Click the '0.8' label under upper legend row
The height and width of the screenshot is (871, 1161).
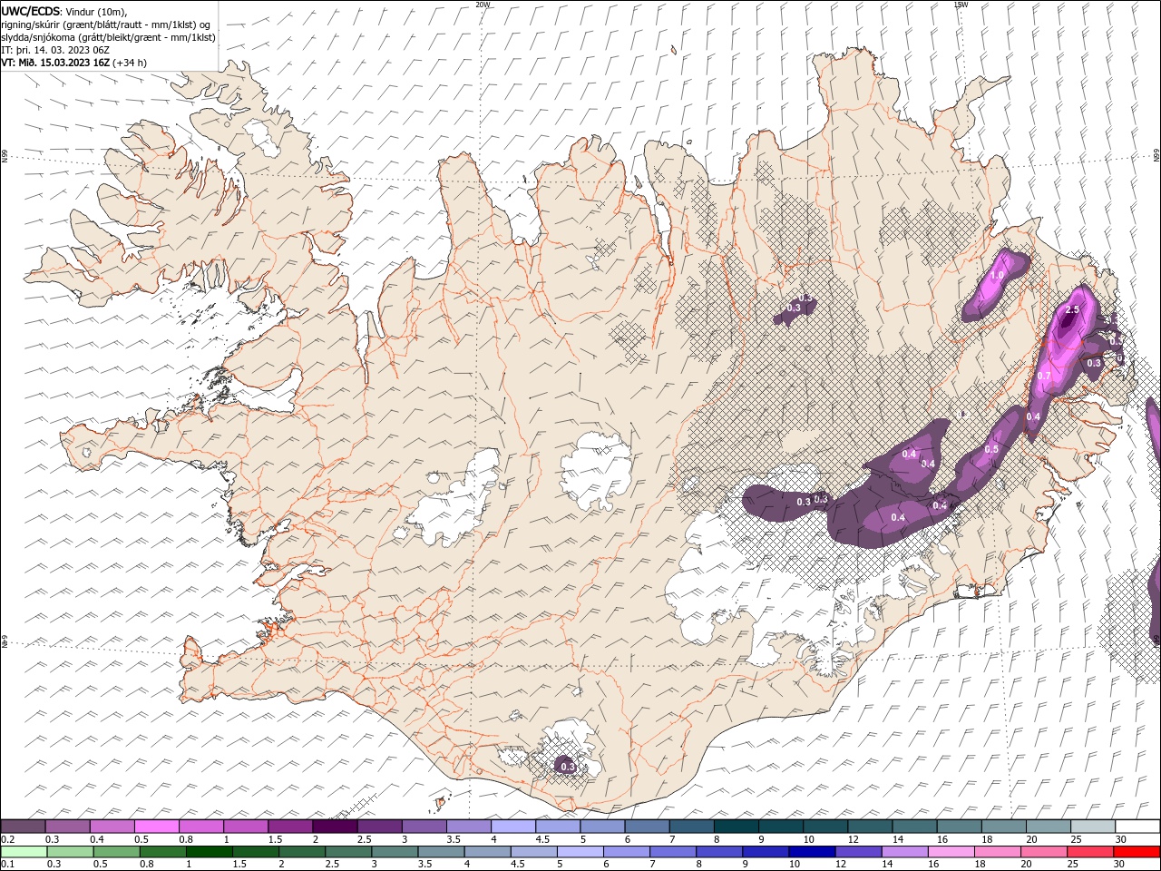coord(185,839)
